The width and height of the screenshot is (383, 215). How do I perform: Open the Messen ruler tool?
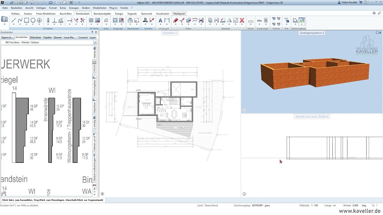point(251,21)
